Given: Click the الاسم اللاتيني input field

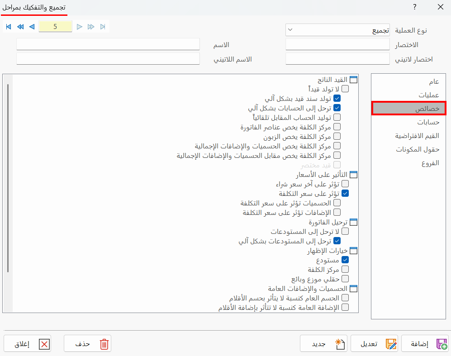Looking at the screenshot, I should point(108,59).
